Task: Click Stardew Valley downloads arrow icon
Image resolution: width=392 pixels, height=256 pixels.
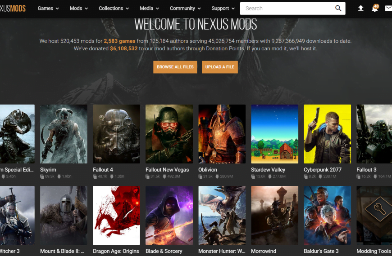Action: 270,177
